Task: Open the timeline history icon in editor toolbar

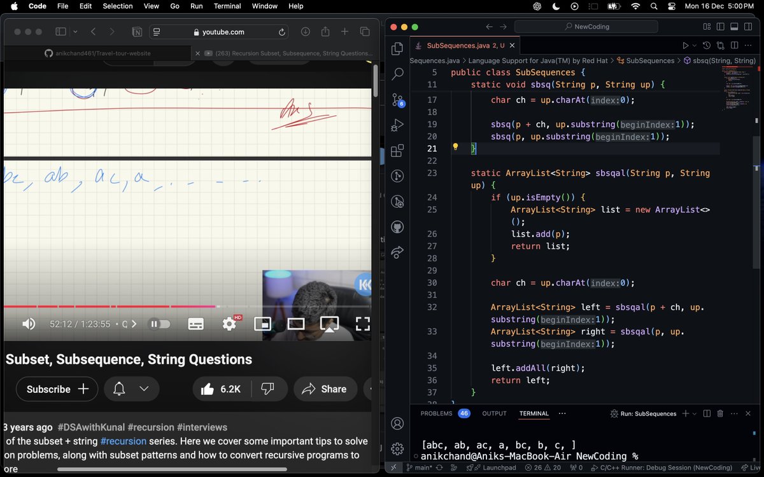Action: [707, 46]
